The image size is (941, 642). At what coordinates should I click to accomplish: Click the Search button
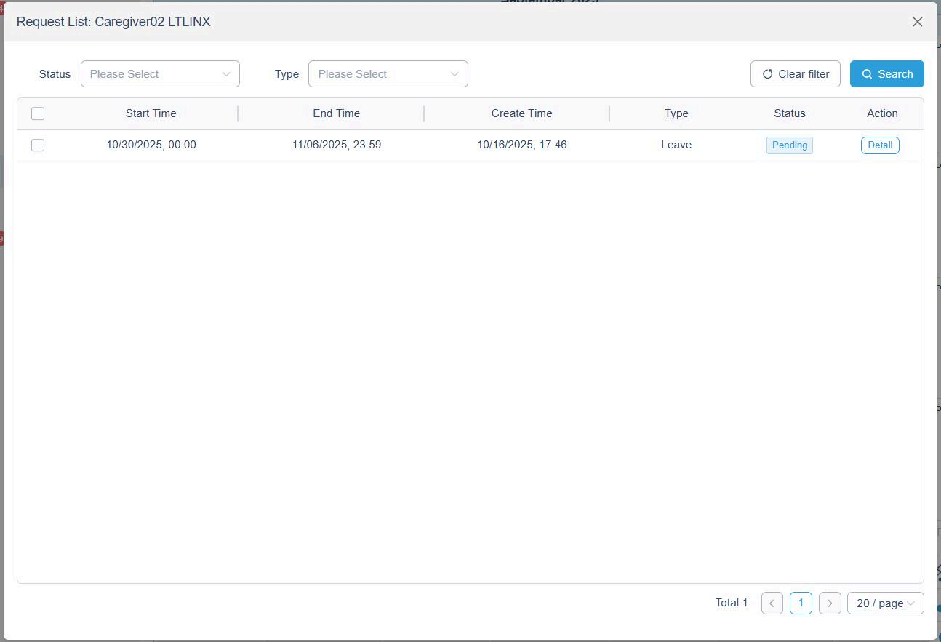(x=886, y=74)
